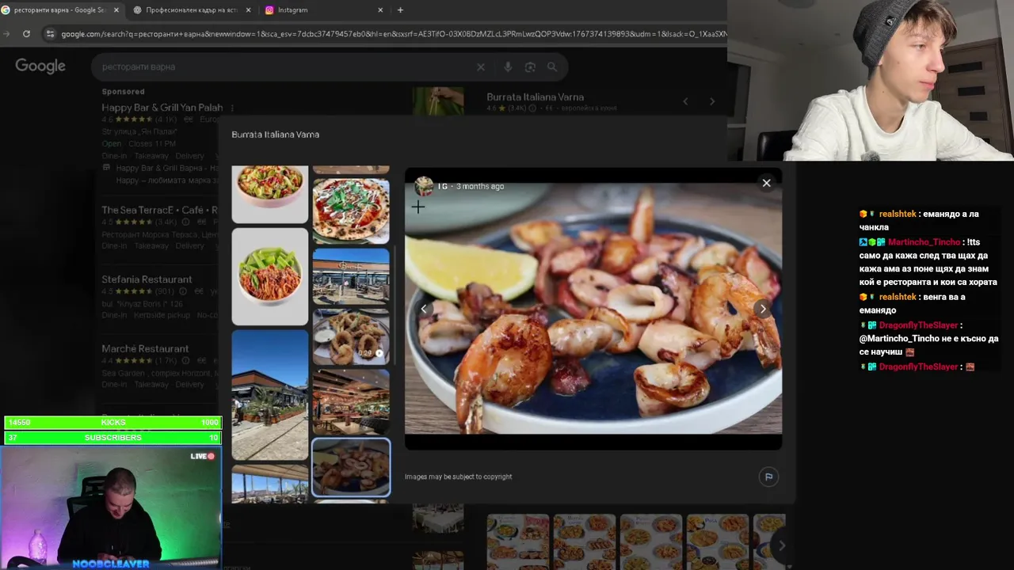Open the Google logo homepage
Screen dimensions: 1014x570
point(40,66)
